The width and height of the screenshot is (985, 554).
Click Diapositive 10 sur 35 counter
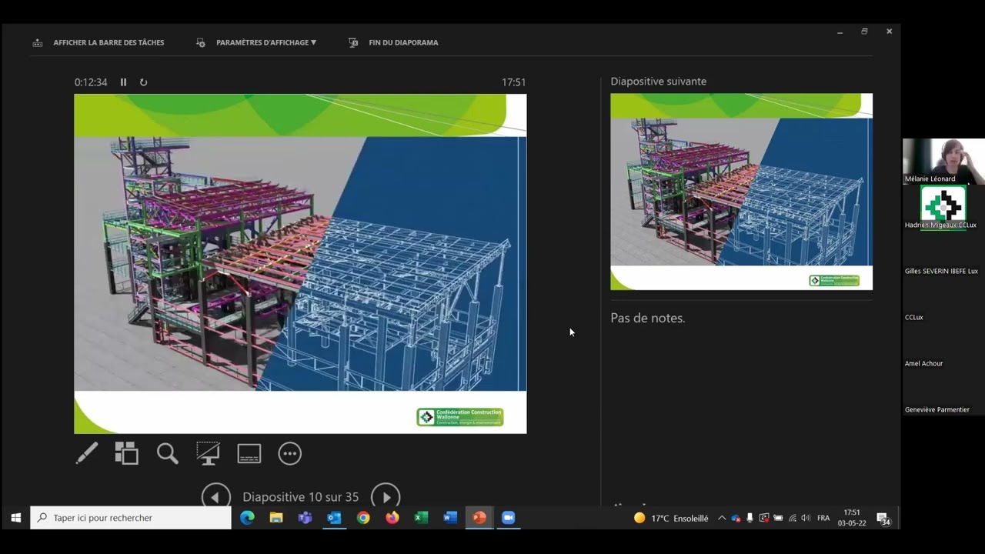click(x=301, y=497)
